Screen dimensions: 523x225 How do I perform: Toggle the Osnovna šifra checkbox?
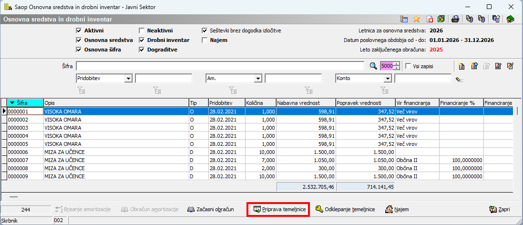tap(79, 50)
